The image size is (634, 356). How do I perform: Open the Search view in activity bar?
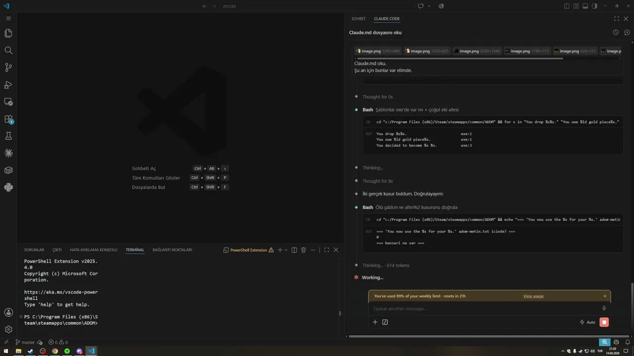tap(8, 50)
